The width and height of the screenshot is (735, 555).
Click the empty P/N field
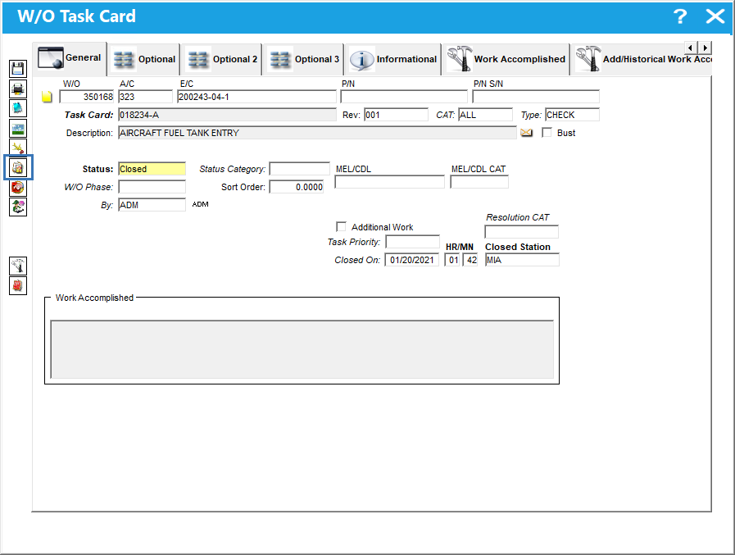pos(404,97)
